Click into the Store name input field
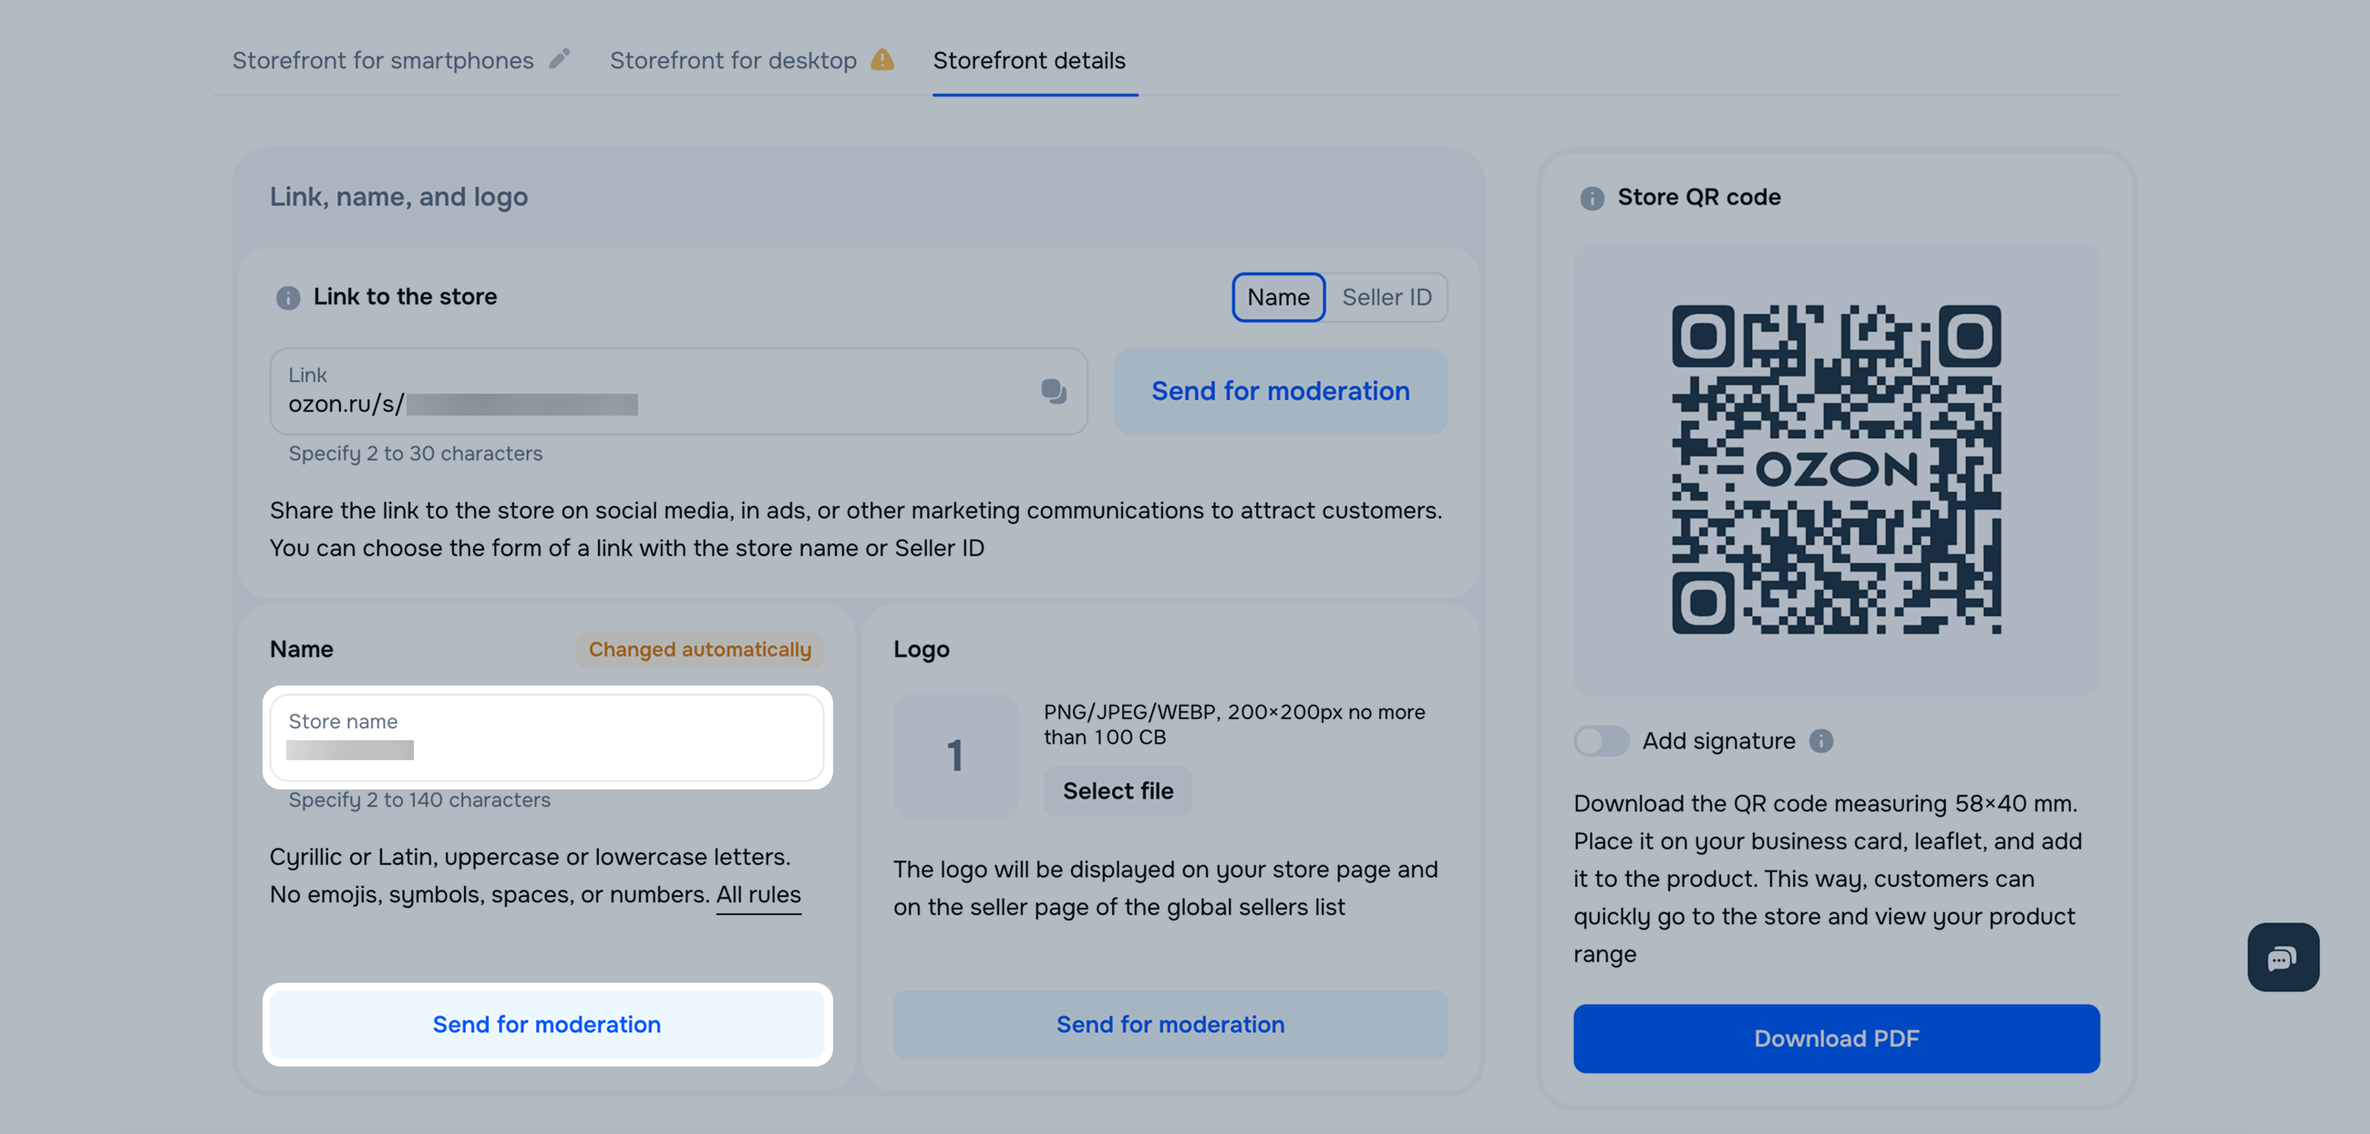 (547, 737)
